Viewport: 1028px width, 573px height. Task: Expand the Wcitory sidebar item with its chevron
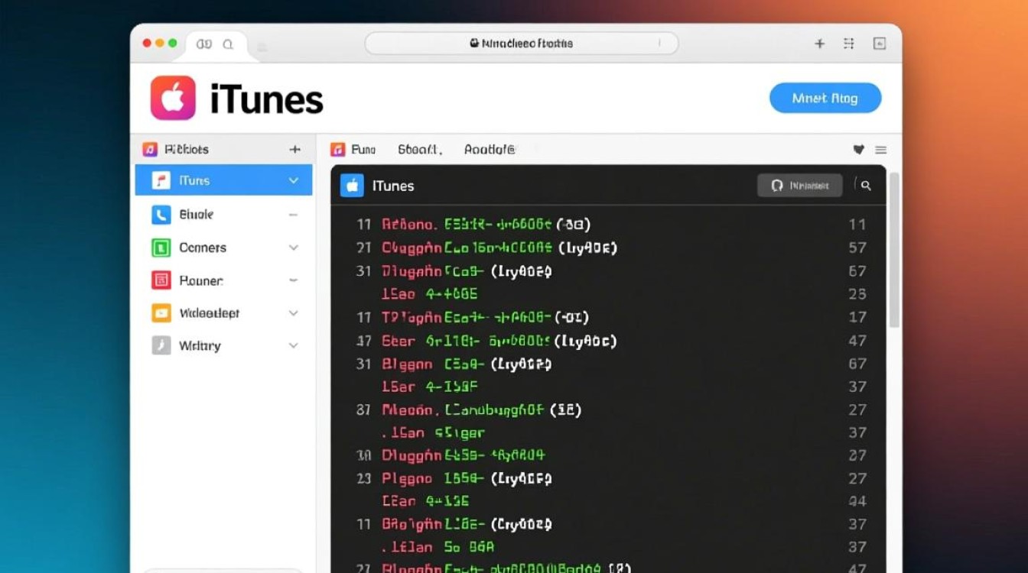293,345
